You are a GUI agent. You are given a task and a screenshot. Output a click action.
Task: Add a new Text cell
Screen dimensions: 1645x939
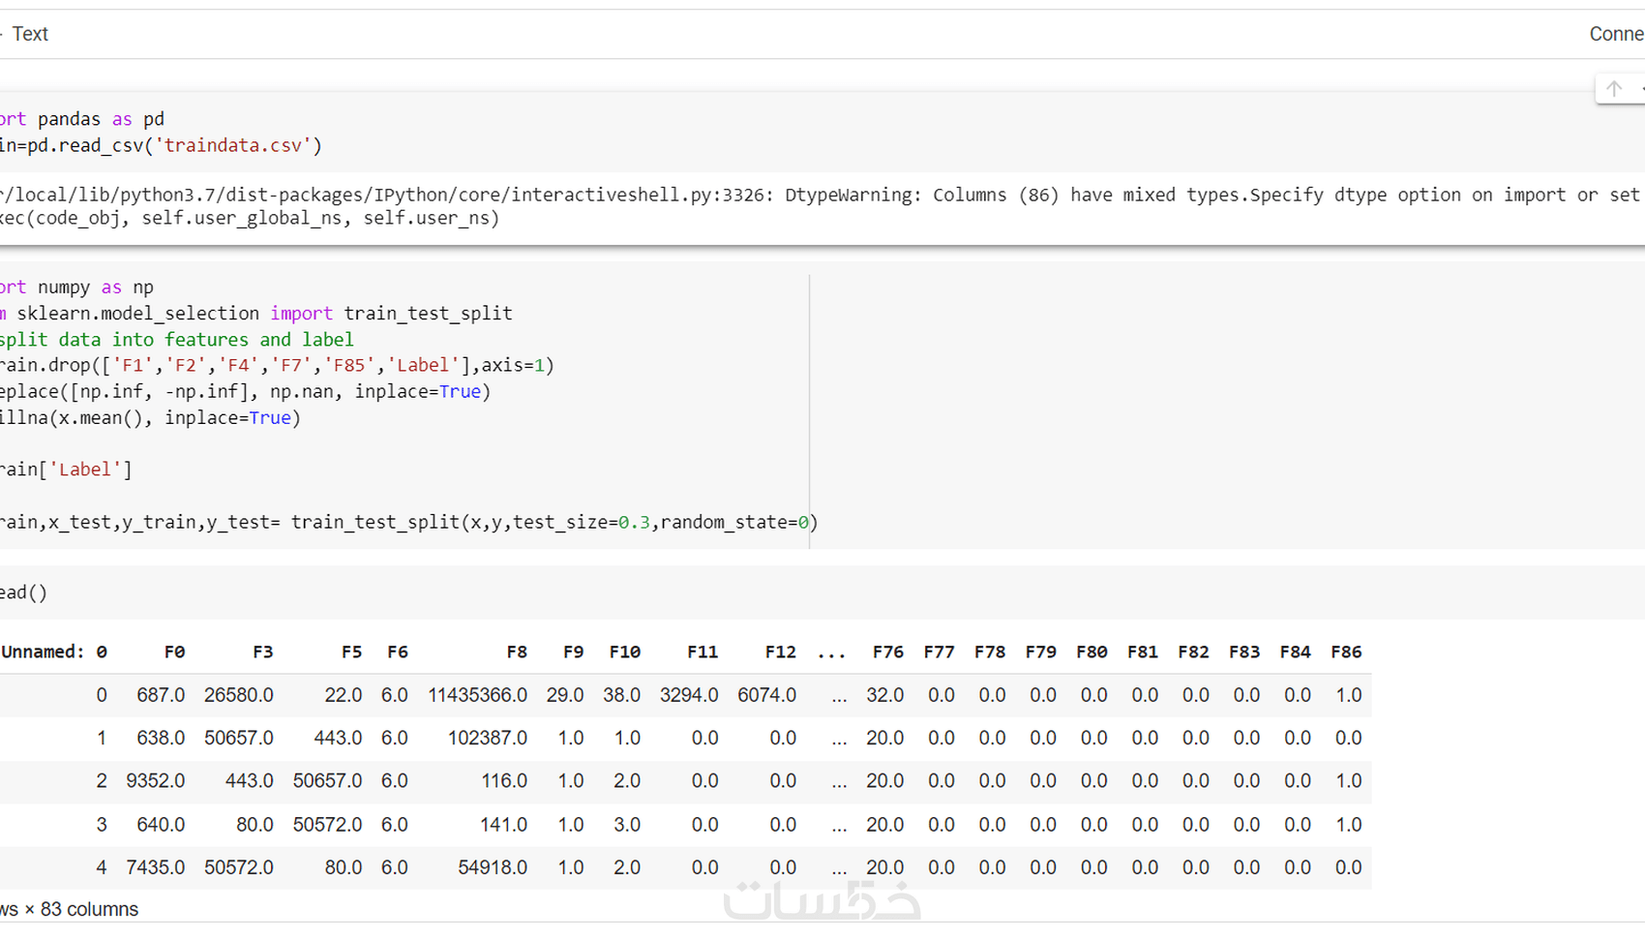[x=27, y=34]
